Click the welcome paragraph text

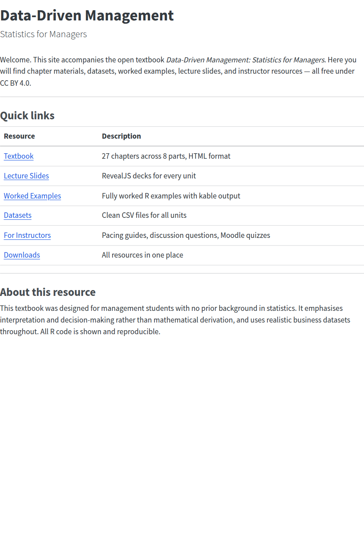tap(179, 71)
